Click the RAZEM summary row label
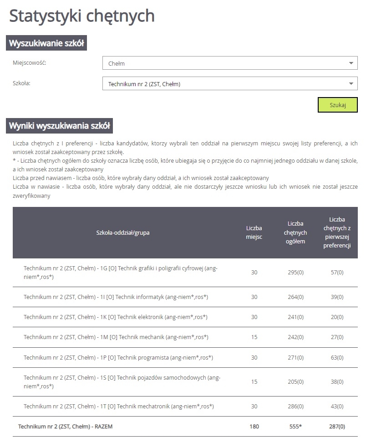366x443 pixels. [x=65, y=427]
